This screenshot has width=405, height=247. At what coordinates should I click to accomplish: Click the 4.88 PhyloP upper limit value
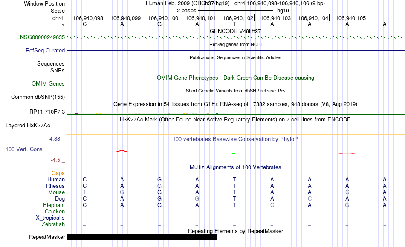pos(55,139)
